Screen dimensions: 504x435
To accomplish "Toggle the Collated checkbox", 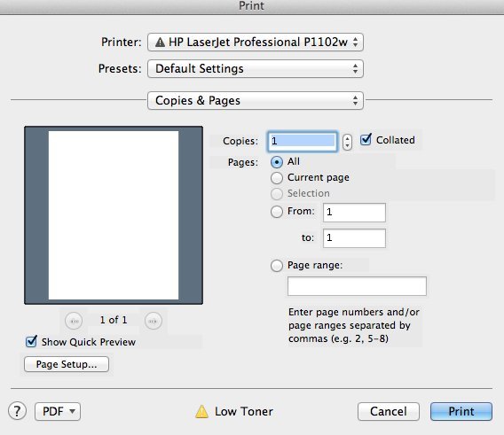I will click(x=366, y=140).
